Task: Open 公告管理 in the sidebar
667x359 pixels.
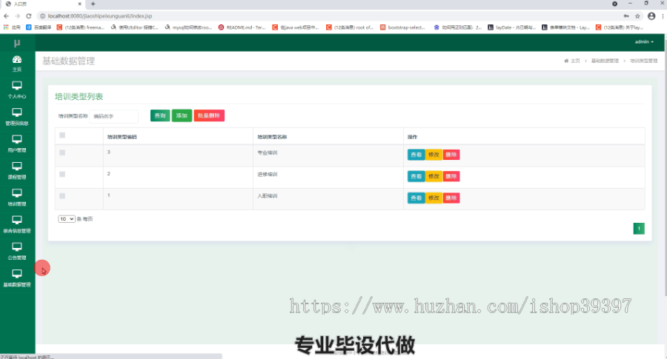Action: pos(17,251)
